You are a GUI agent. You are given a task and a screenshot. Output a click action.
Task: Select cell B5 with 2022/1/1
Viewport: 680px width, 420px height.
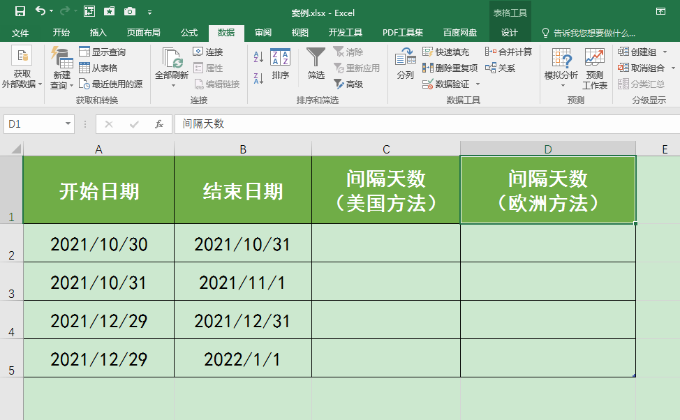(243, 358)
